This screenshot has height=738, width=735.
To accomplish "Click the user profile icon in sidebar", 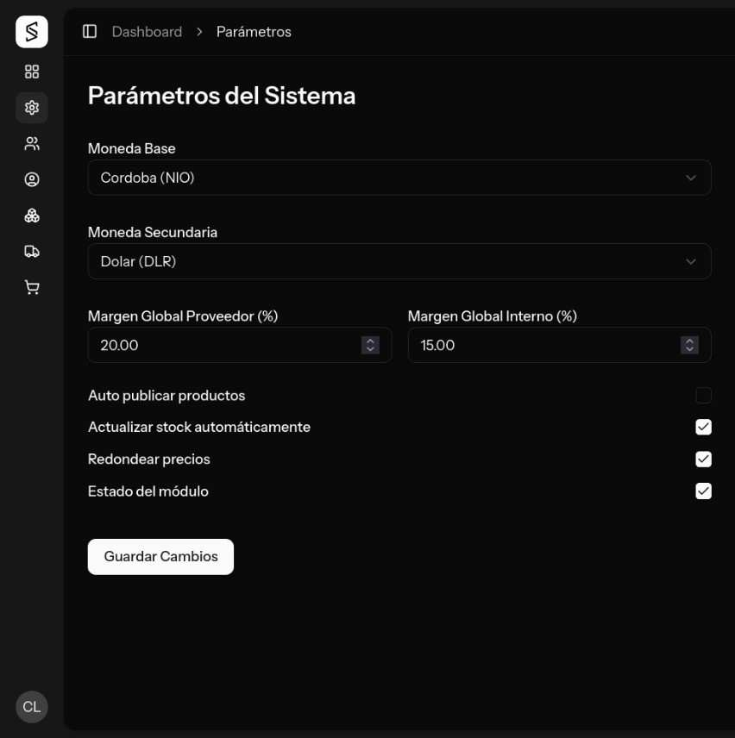I will 32,179.
